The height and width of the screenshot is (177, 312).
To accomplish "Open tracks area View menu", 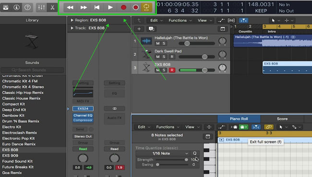I will (205, 20).
